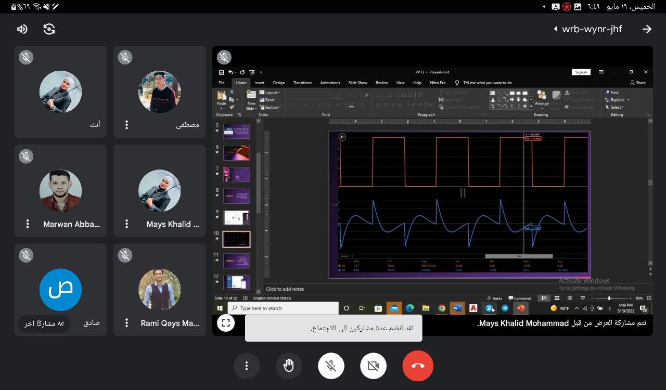Open options for Rami Qays tile
Image resolution: width=666 pixels, height=390 pixels.
(x=126, y=323)
